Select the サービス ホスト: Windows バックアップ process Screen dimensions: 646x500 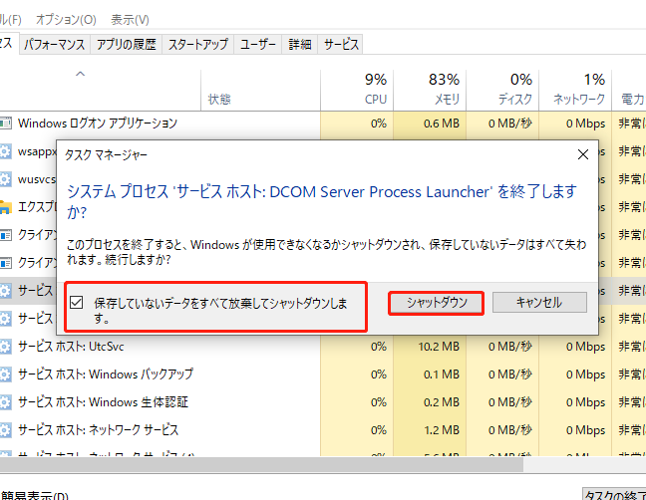coord(323,375)
